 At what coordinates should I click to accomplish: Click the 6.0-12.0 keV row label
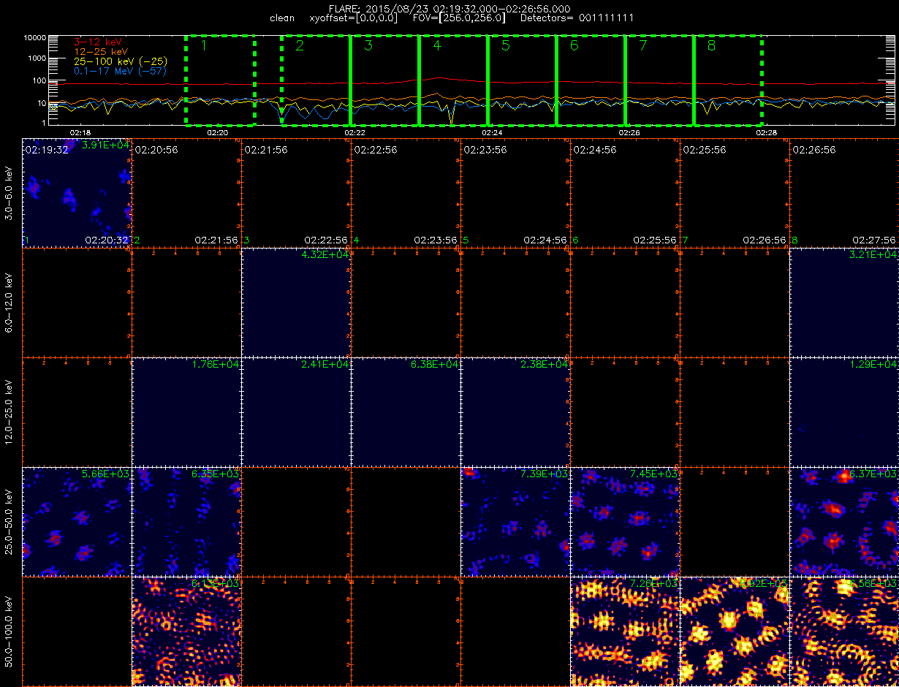pyautogui.click(x=9, y=303)
